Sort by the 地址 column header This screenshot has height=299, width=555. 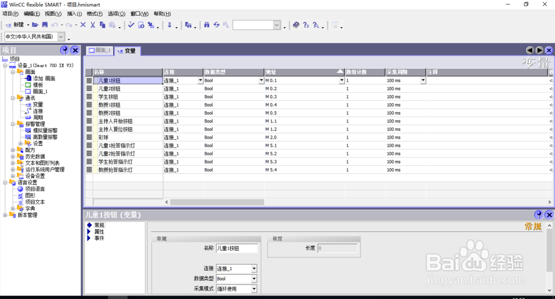tap(304, 72)
